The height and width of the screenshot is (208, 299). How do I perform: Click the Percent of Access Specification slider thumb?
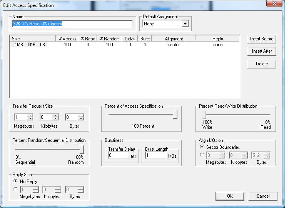175,115
